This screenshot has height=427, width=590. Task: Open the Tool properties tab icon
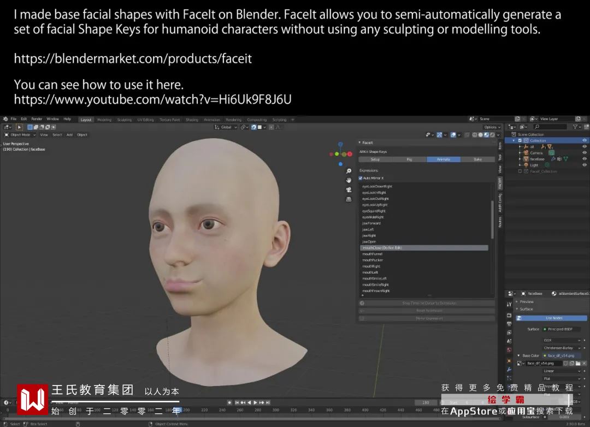[x=509, y=304]
